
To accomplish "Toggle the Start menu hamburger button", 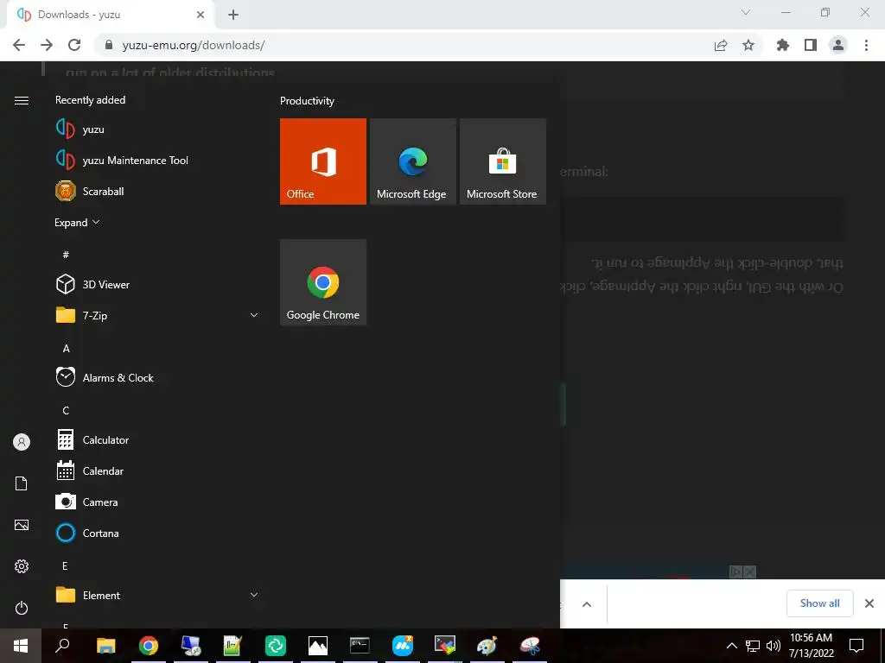I will pos(22,100).
